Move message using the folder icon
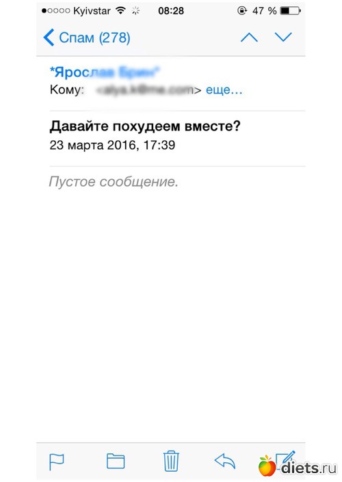The width and height of the screenshot is (342, 482). click(x=116, y=461)
